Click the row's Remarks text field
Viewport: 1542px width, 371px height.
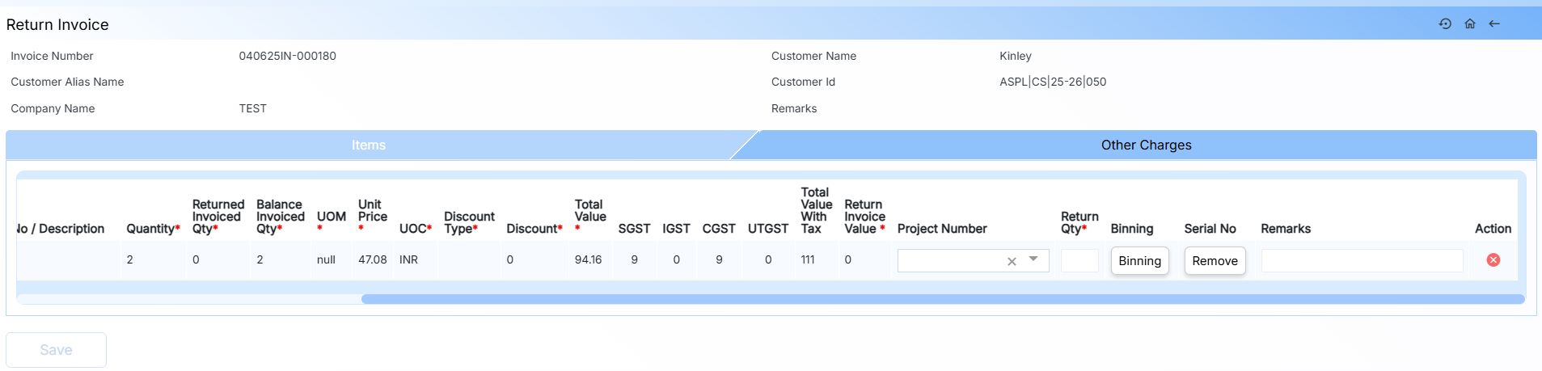pyautogui.click(x=1362, y=261)
